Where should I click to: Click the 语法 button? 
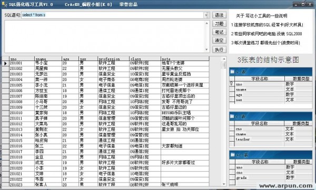tap(219, 15)
